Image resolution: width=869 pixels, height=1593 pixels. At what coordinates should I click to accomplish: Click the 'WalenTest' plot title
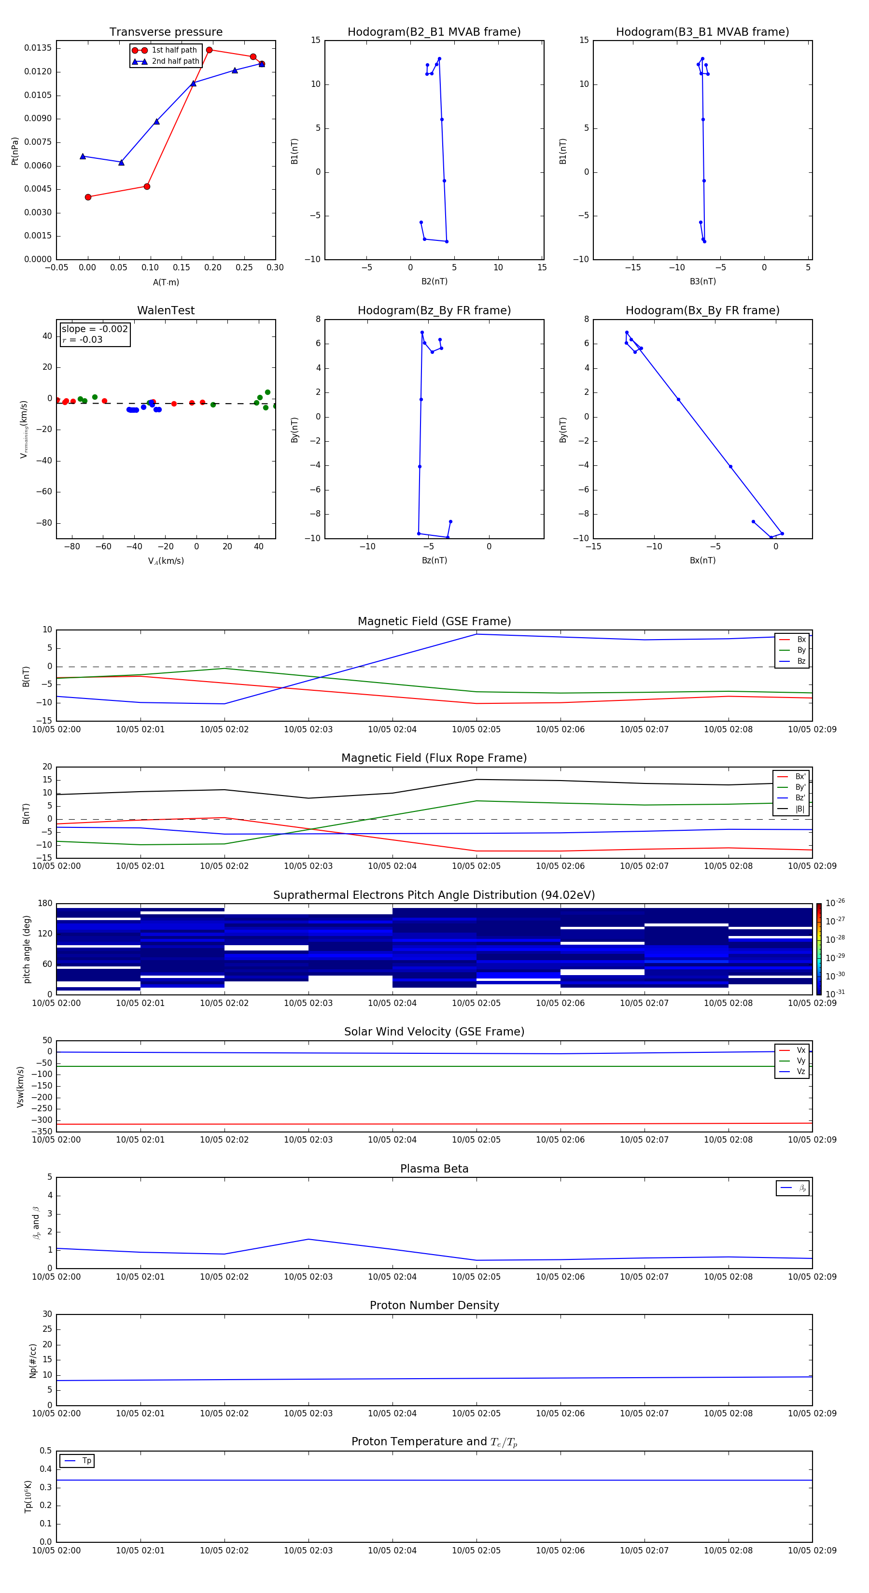coord(166,310)
